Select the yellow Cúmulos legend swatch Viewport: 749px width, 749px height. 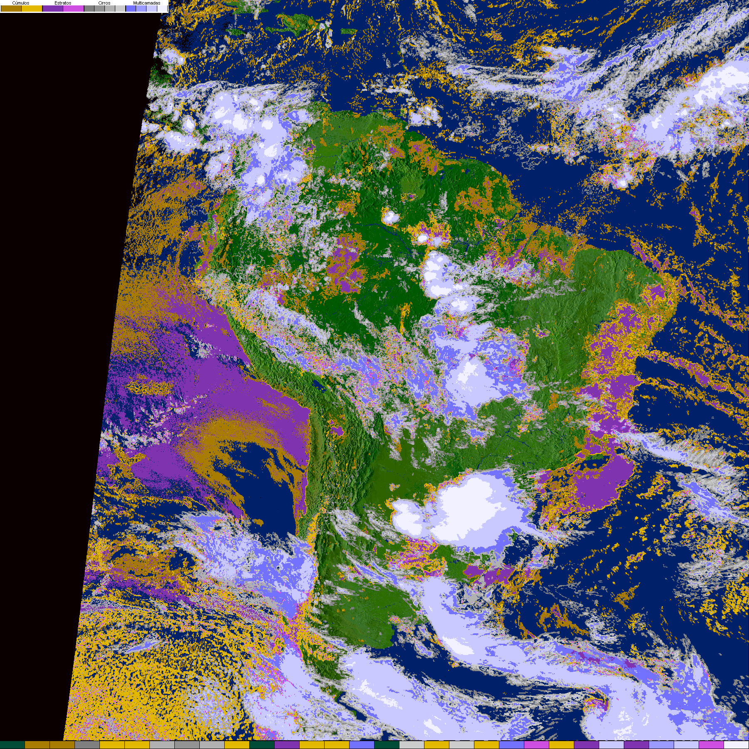pos(32,9)
